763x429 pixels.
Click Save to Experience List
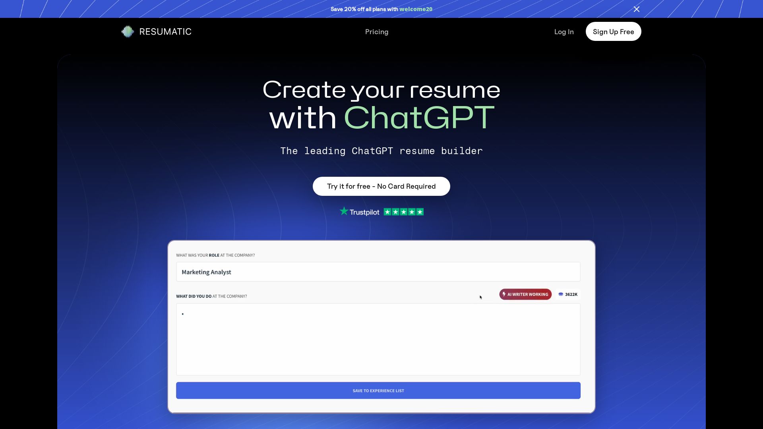click(x=378, y=390)
